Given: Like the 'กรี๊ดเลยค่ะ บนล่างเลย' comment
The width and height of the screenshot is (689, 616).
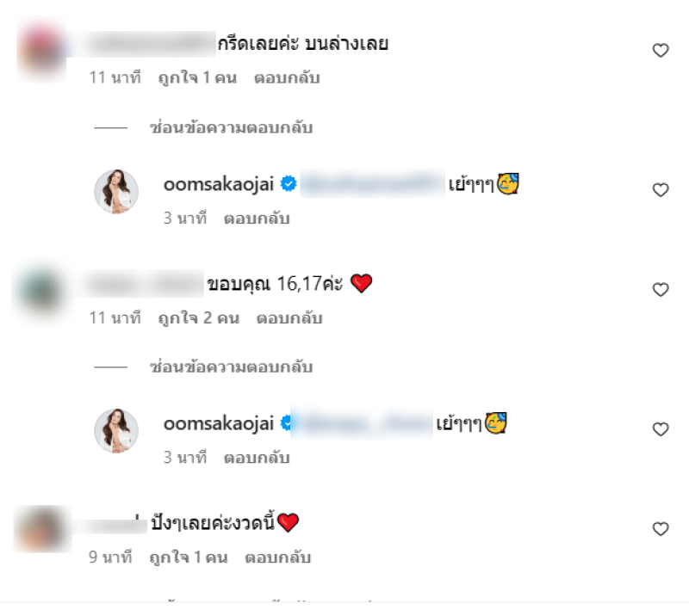Looking at the screenshot, I should tap(660, 51).
